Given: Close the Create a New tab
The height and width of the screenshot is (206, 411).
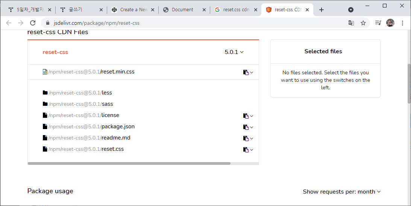Looking at the screenshot, I should point(153,10).
